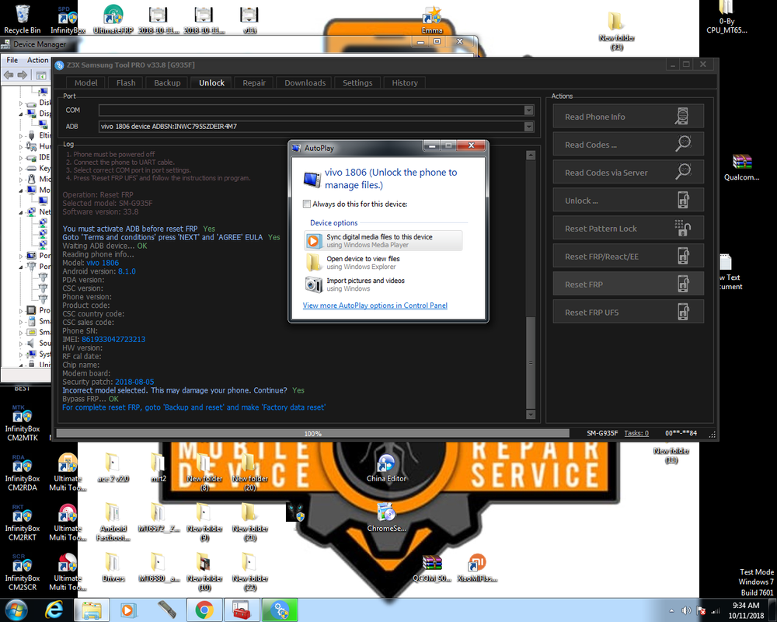Image resolution: width=777 pixels, height=622 pixels.
Task: Open InfinityBox SPD desktop shortcut
Action: pyautogui.click(x=68, y=20)
